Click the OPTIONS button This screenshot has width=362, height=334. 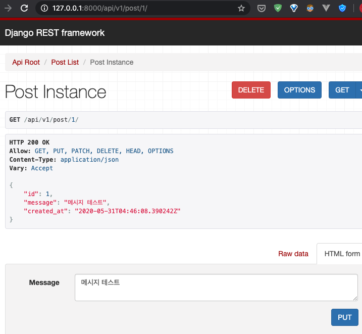(x=299, y=90)
